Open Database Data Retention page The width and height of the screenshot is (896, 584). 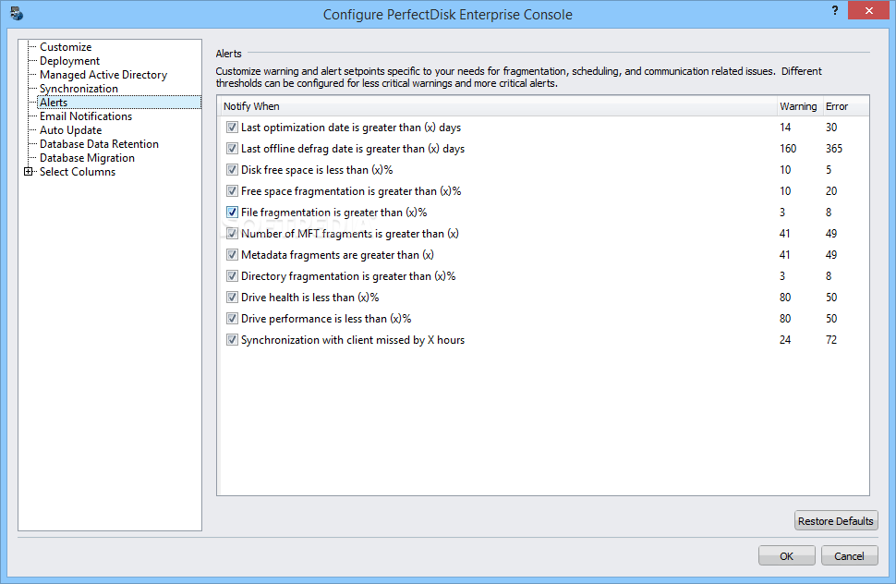click(99, 144)
